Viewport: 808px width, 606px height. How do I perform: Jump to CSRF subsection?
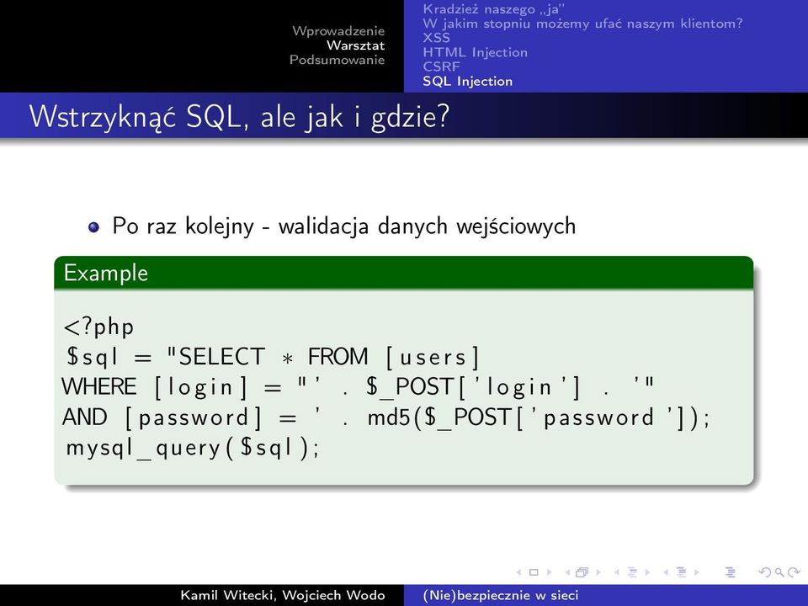[x=441, y=66]
